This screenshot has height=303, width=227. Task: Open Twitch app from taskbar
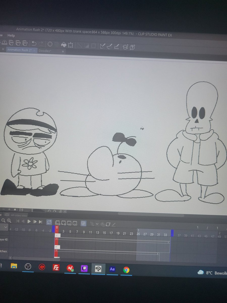click(x=84, y=268)
